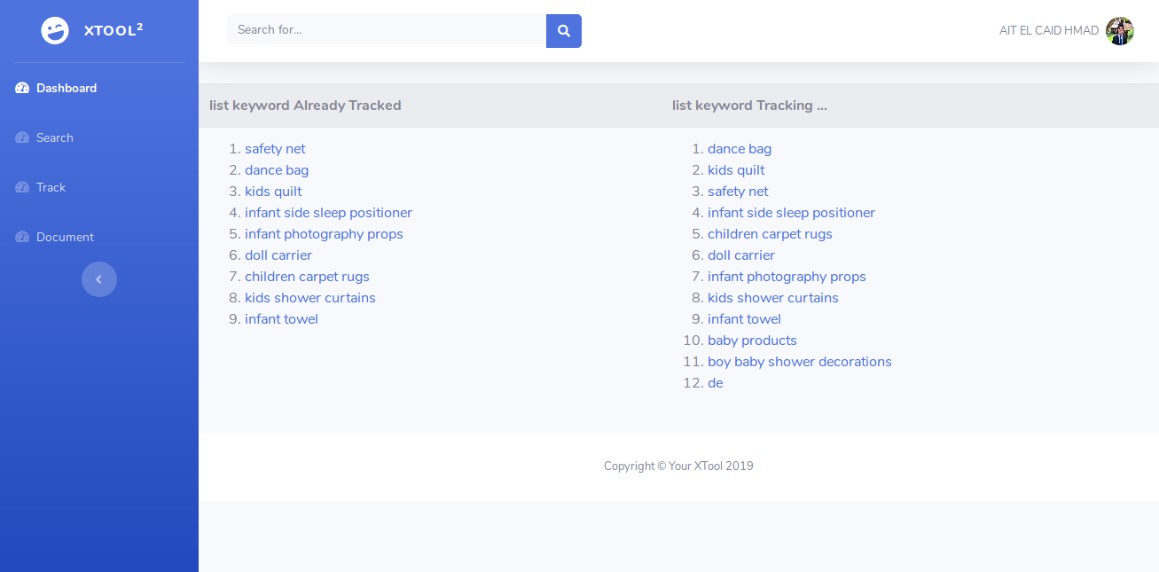
Task: Select 'dance bag' in the Tracking list
Action: [x=740, y=149]
